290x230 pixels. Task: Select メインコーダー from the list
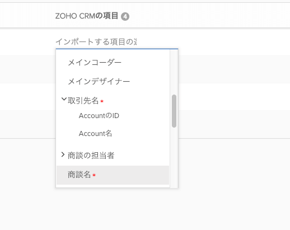(95, 63)
